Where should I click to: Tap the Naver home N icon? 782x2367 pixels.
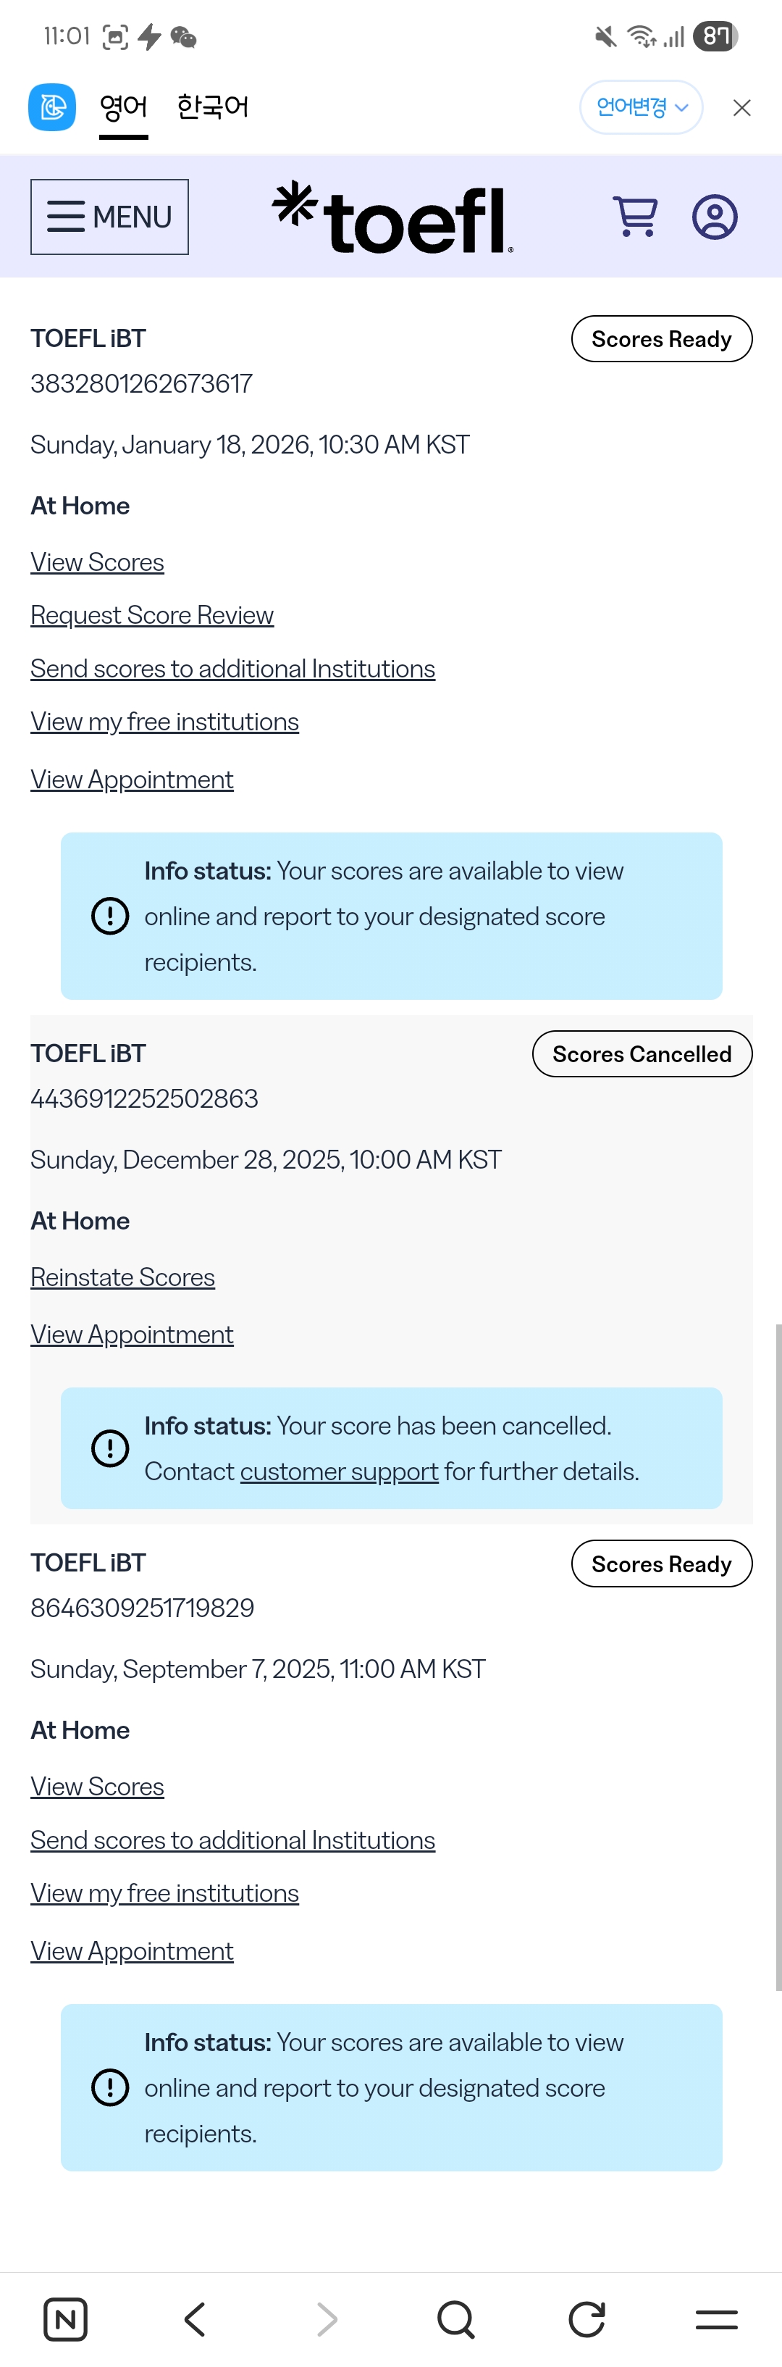65,2318
